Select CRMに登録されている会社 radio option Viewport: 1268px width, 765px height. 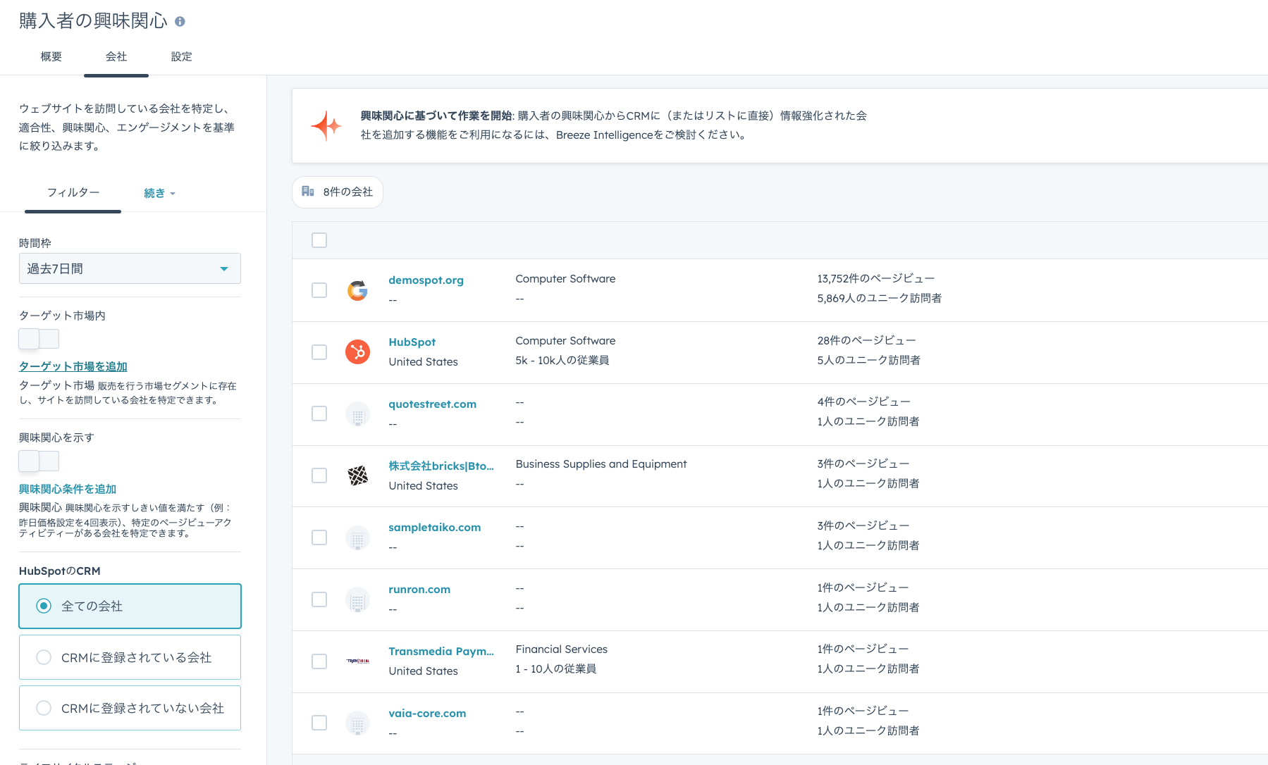click(x=44, y=657)
